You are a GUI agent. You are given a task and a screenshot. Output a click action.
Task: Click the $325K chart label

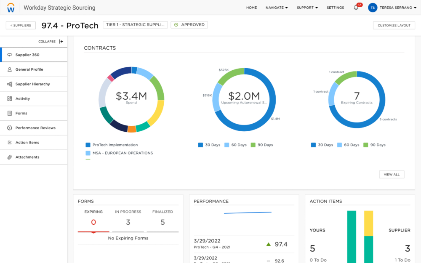click(224, 70)
